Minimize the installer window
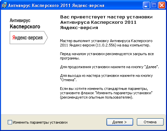Viewport: 167px width, 131px height. (x=146, y=5)
